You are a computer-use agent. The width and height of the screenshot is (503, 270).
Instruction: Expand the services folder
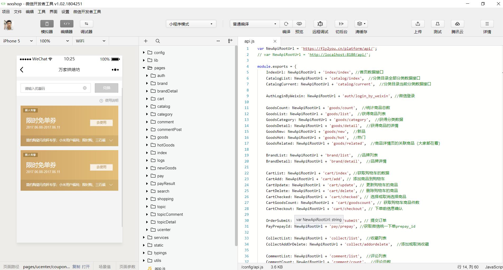pyautogui.click(x=144, y=237)
